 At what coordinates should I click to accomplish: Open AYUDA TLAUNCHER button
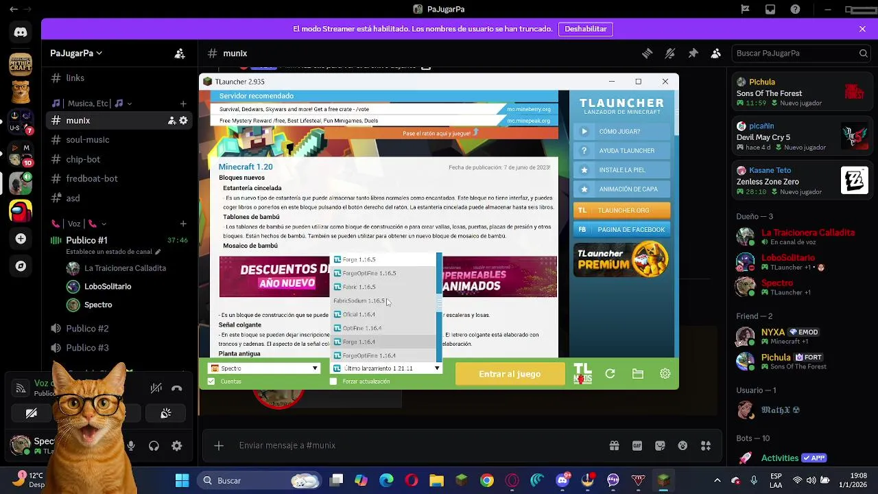tap(621, 151)
